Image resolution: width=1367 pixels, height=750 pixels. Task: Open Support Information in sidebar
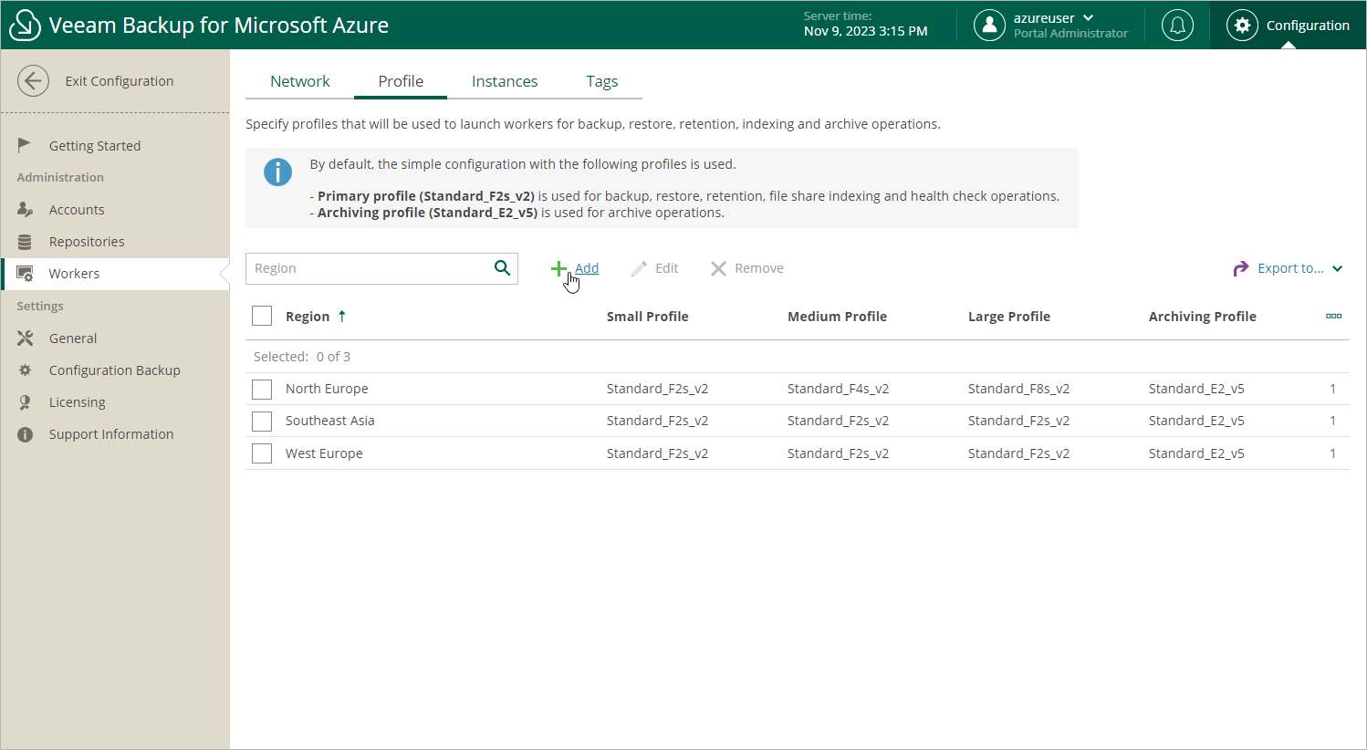pyautogui.click(x=111, y=434)
